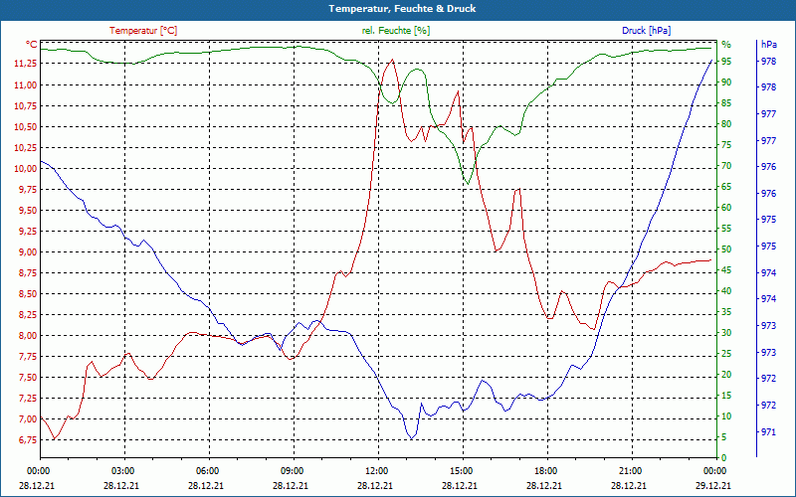Click blue pressure axis value '971'

click(768, 432)
